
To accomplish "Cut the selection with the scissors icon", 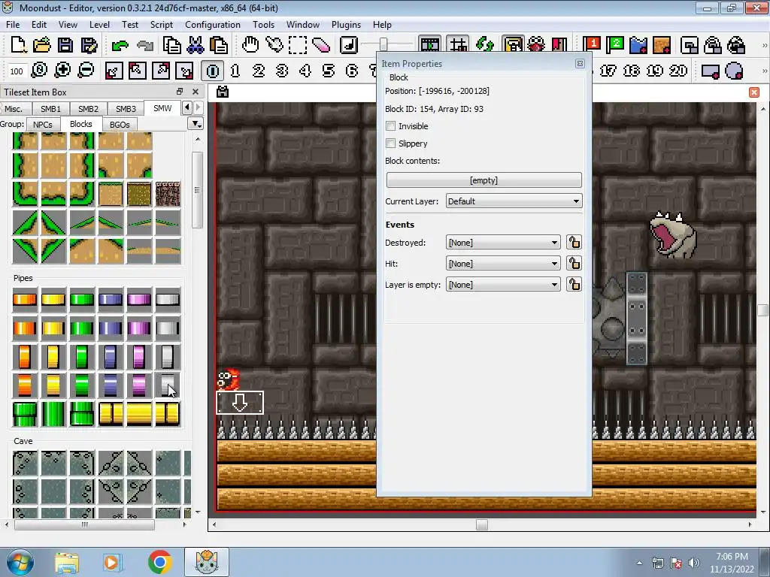I will pos(195,45).
